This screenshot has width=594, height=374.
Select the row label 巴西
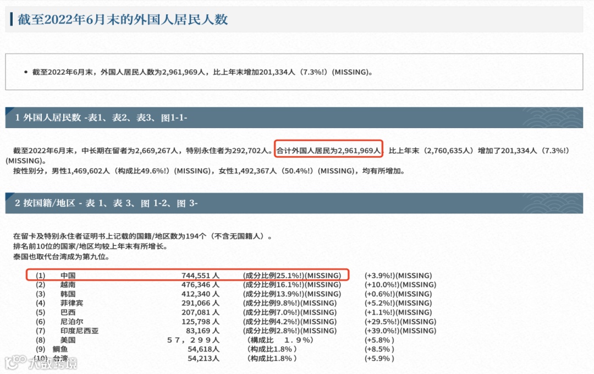(x=68, y=312)
